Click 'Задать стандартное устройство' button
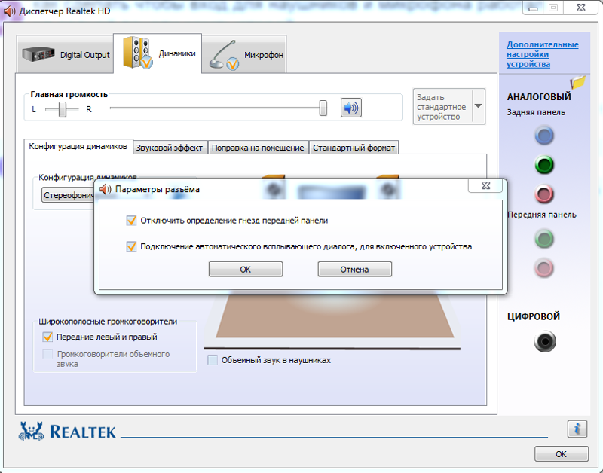 coord(443,107)
